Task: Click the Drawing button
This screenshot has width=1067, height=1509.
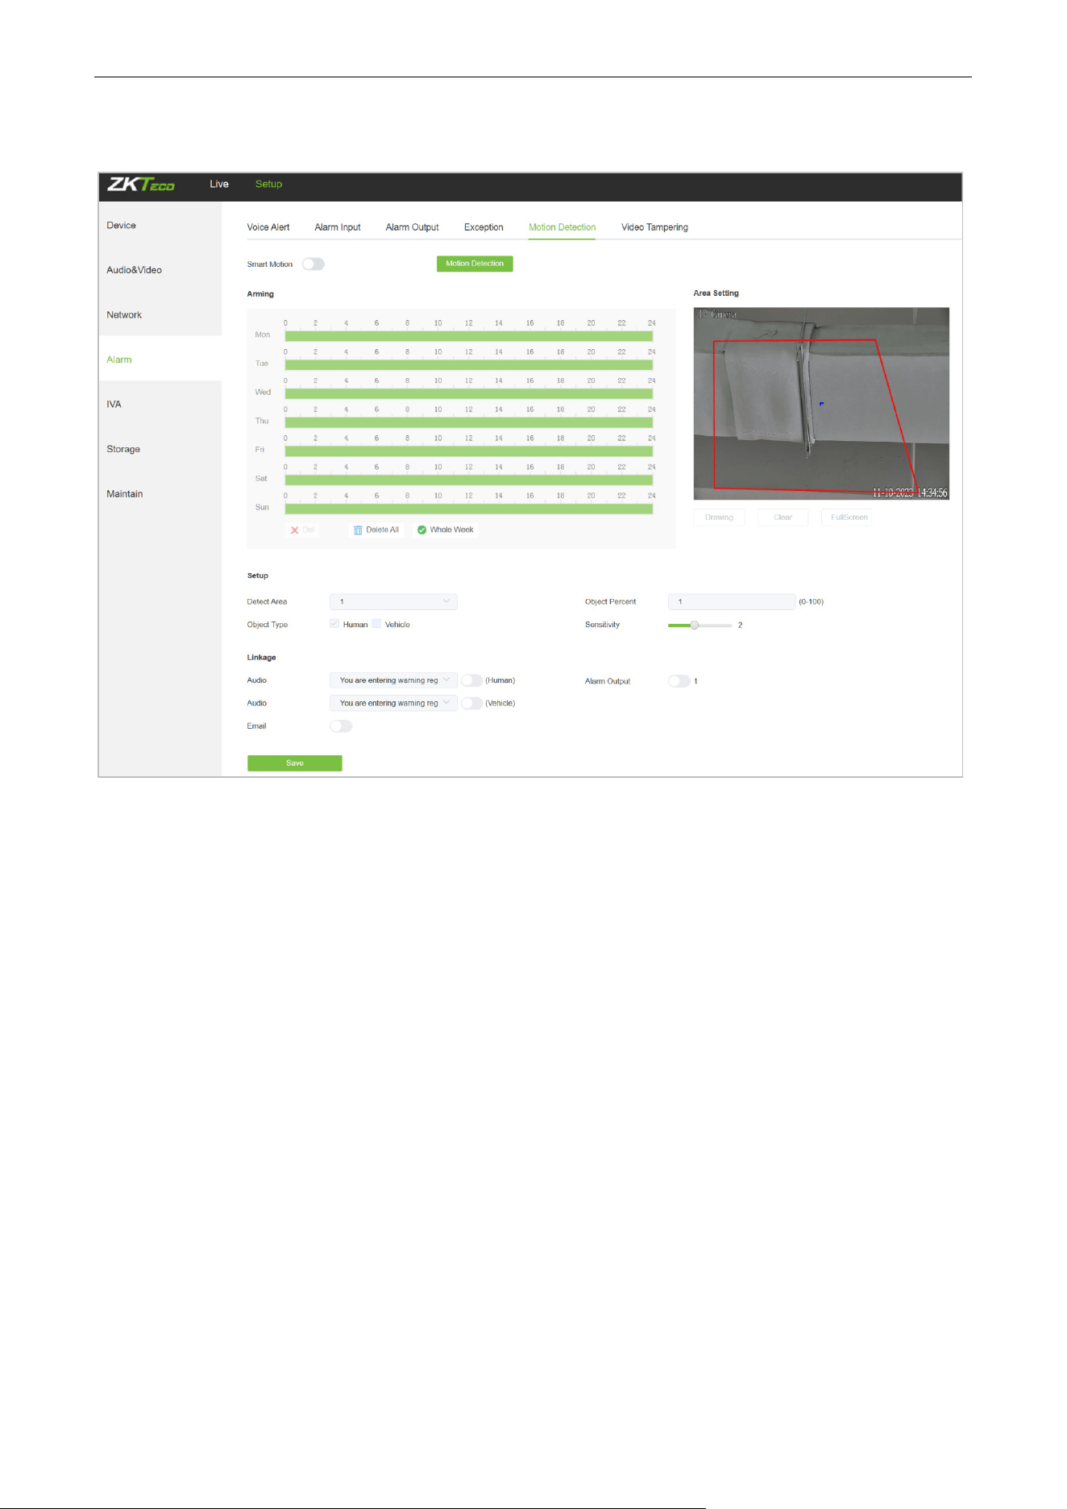Action: (x=719, y=518)
